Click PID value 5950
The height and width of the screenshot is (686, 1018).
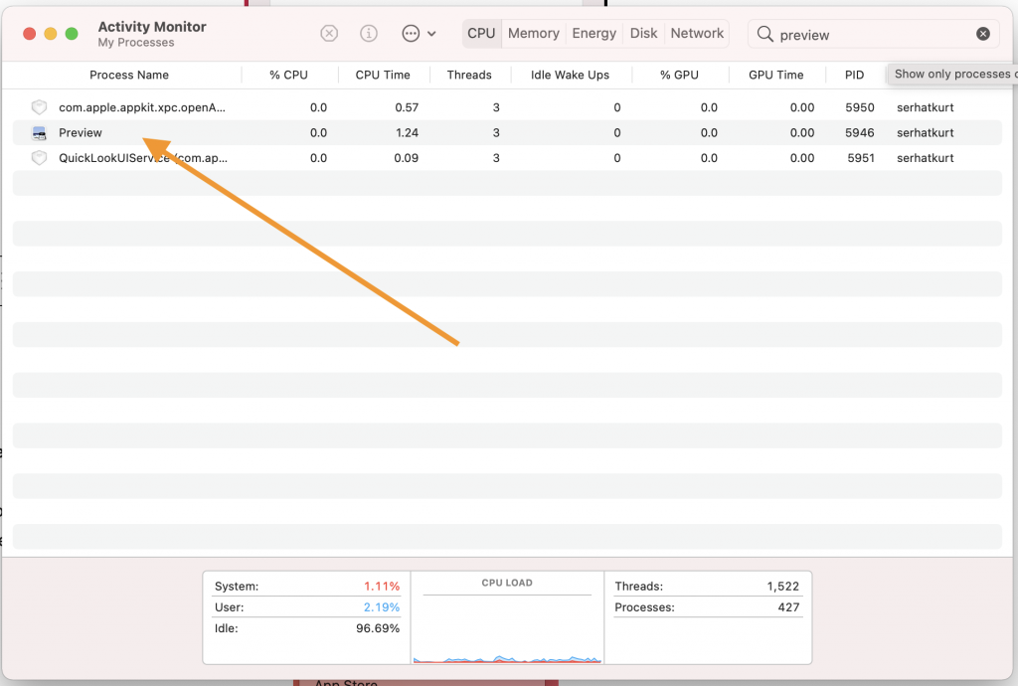(x=860, y=107)
